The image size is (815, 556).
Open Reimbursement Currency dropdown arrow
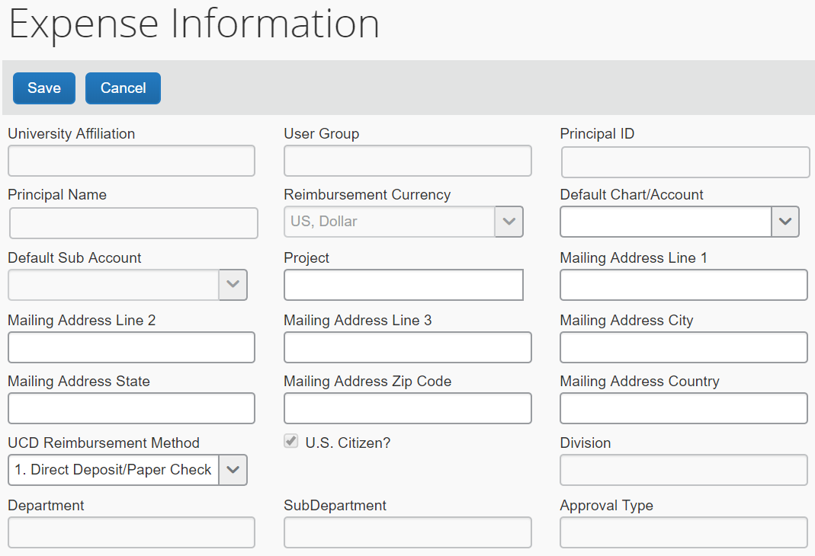(509, 222)
